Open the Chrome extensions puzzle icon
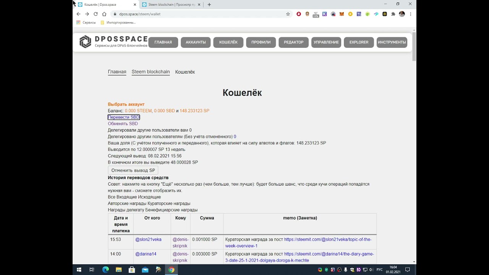The width and height of the screenshot is (489, 275). (393, 14)
